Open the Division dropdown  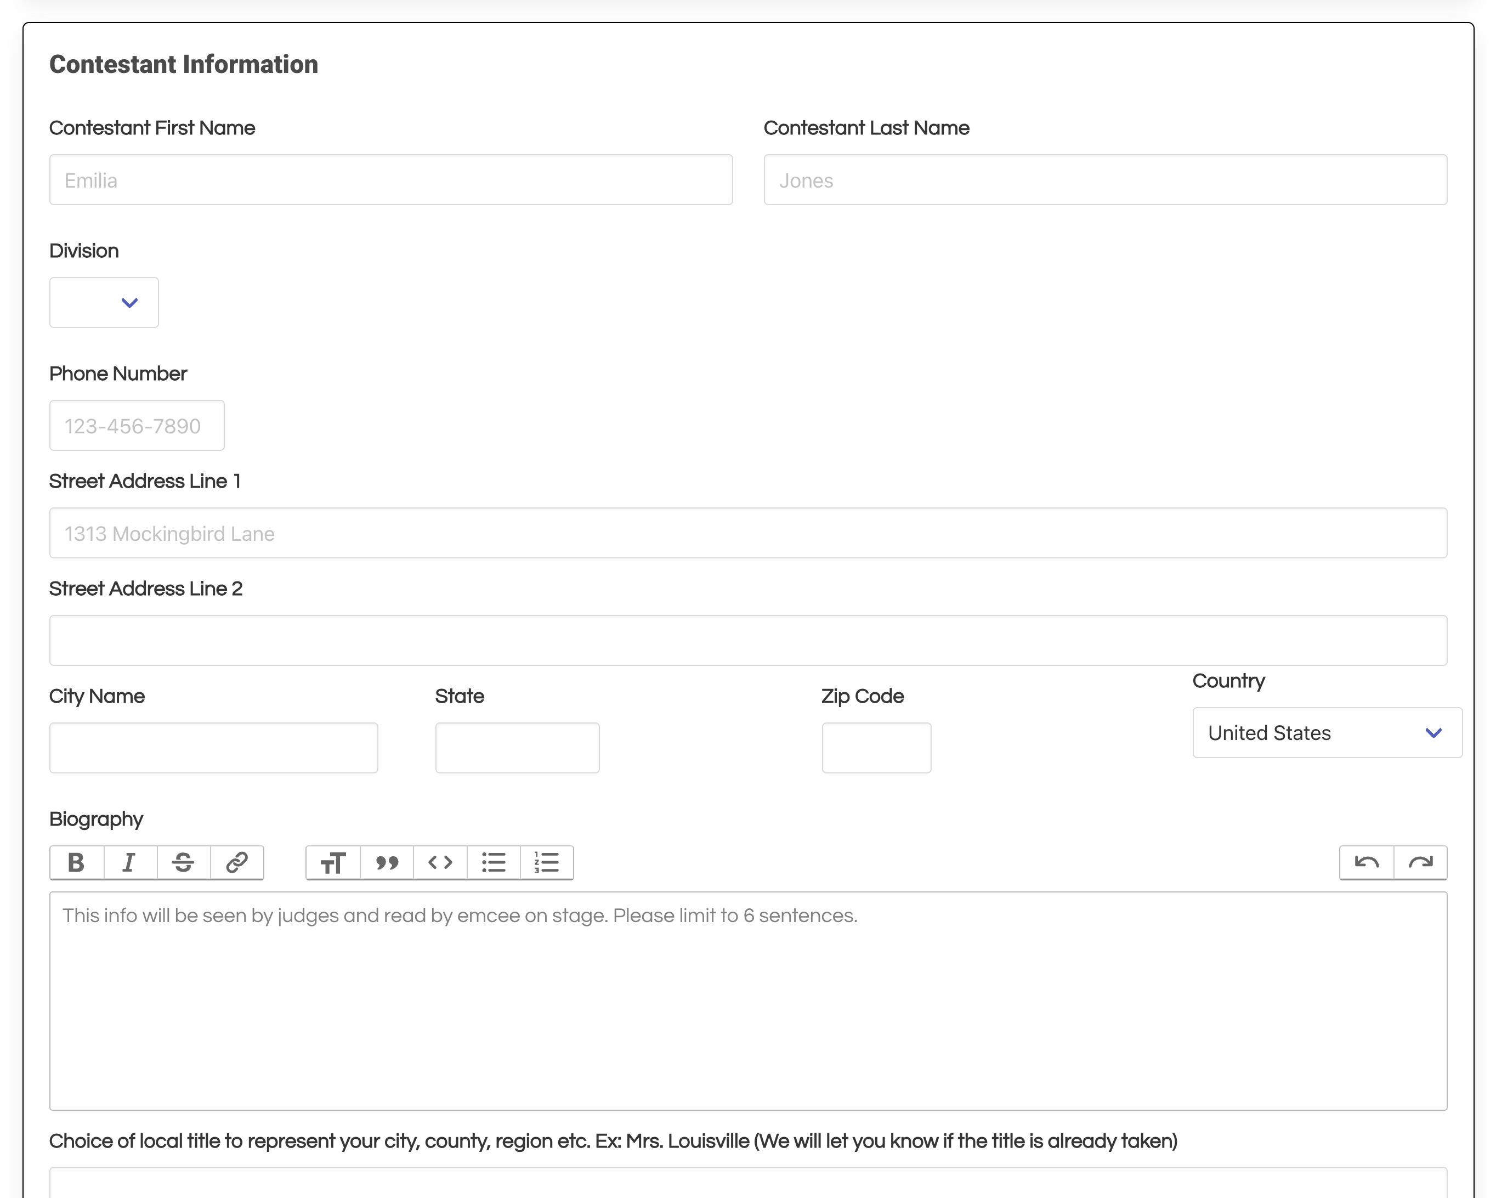(104, 303)
